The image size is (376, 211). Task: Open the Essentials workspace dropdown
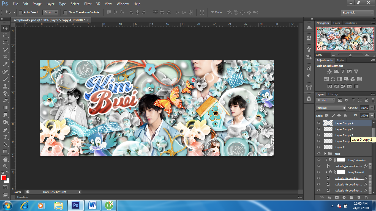[357, 13]
